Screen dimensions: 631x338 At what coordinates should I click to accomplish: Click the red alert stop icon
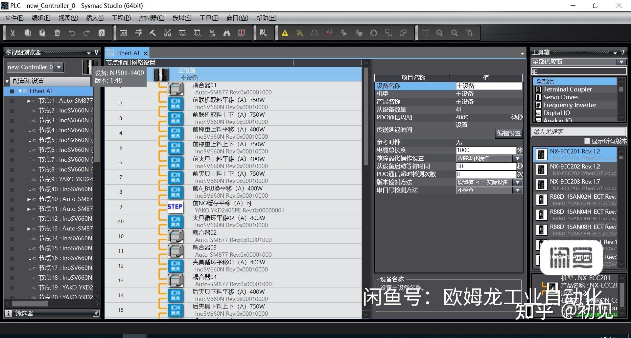(242, 33)
